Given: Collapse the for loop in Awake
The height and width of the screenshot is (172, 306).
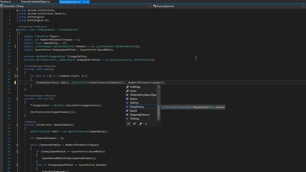Looking at the screenshot, I should [17, 76].
